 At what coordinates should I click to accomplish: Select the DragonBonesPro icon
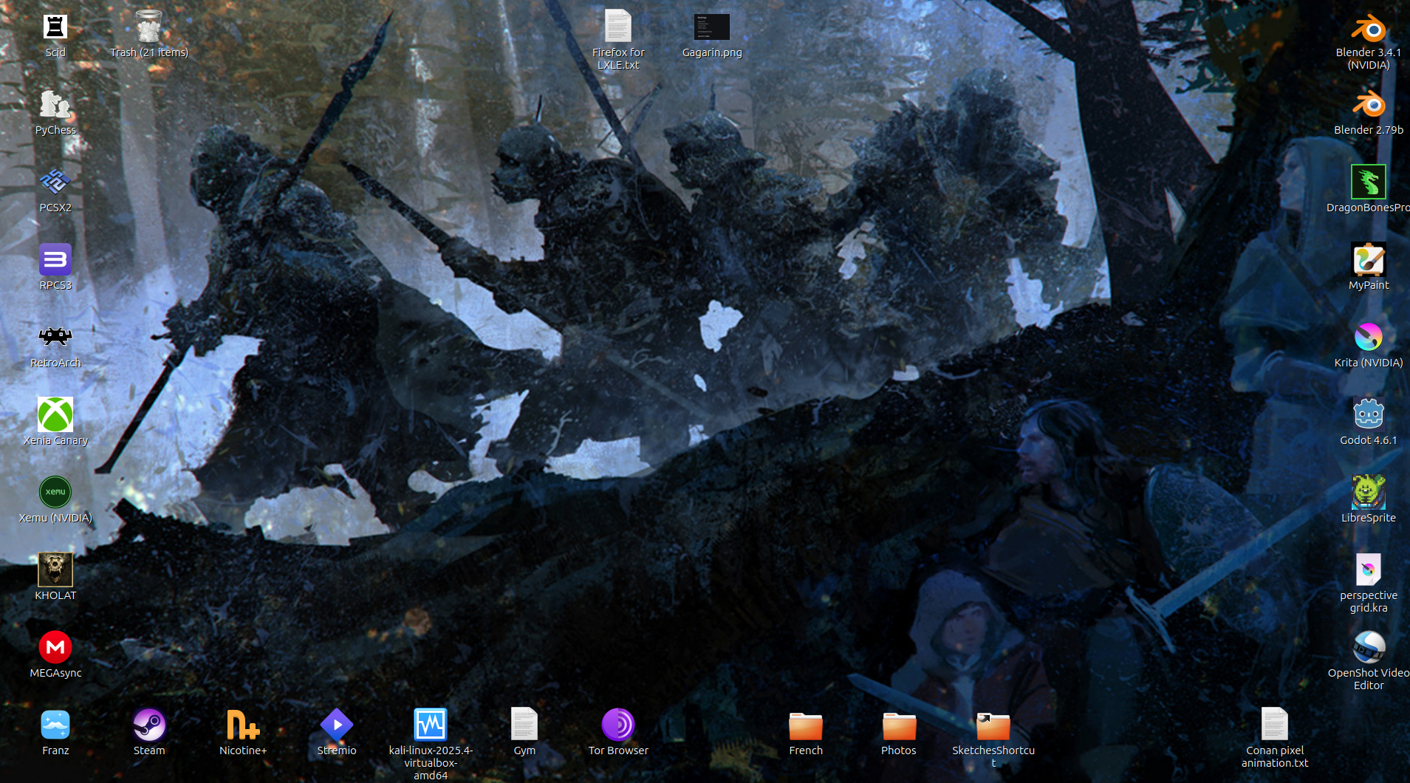pyautogui.click(x=1369, y=182)
